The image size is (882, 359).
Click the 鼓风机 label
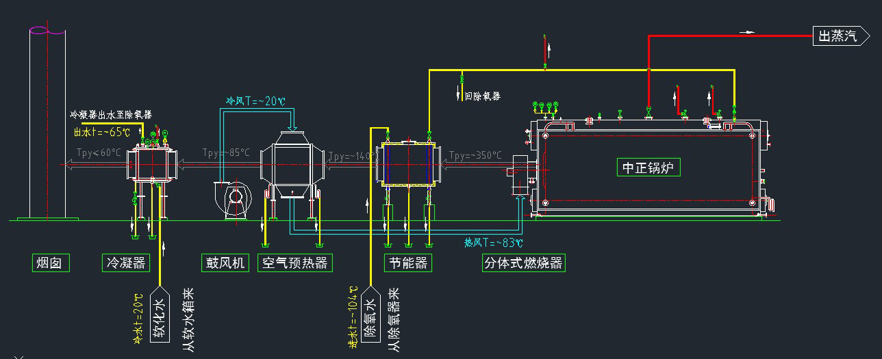pos(225,263)
